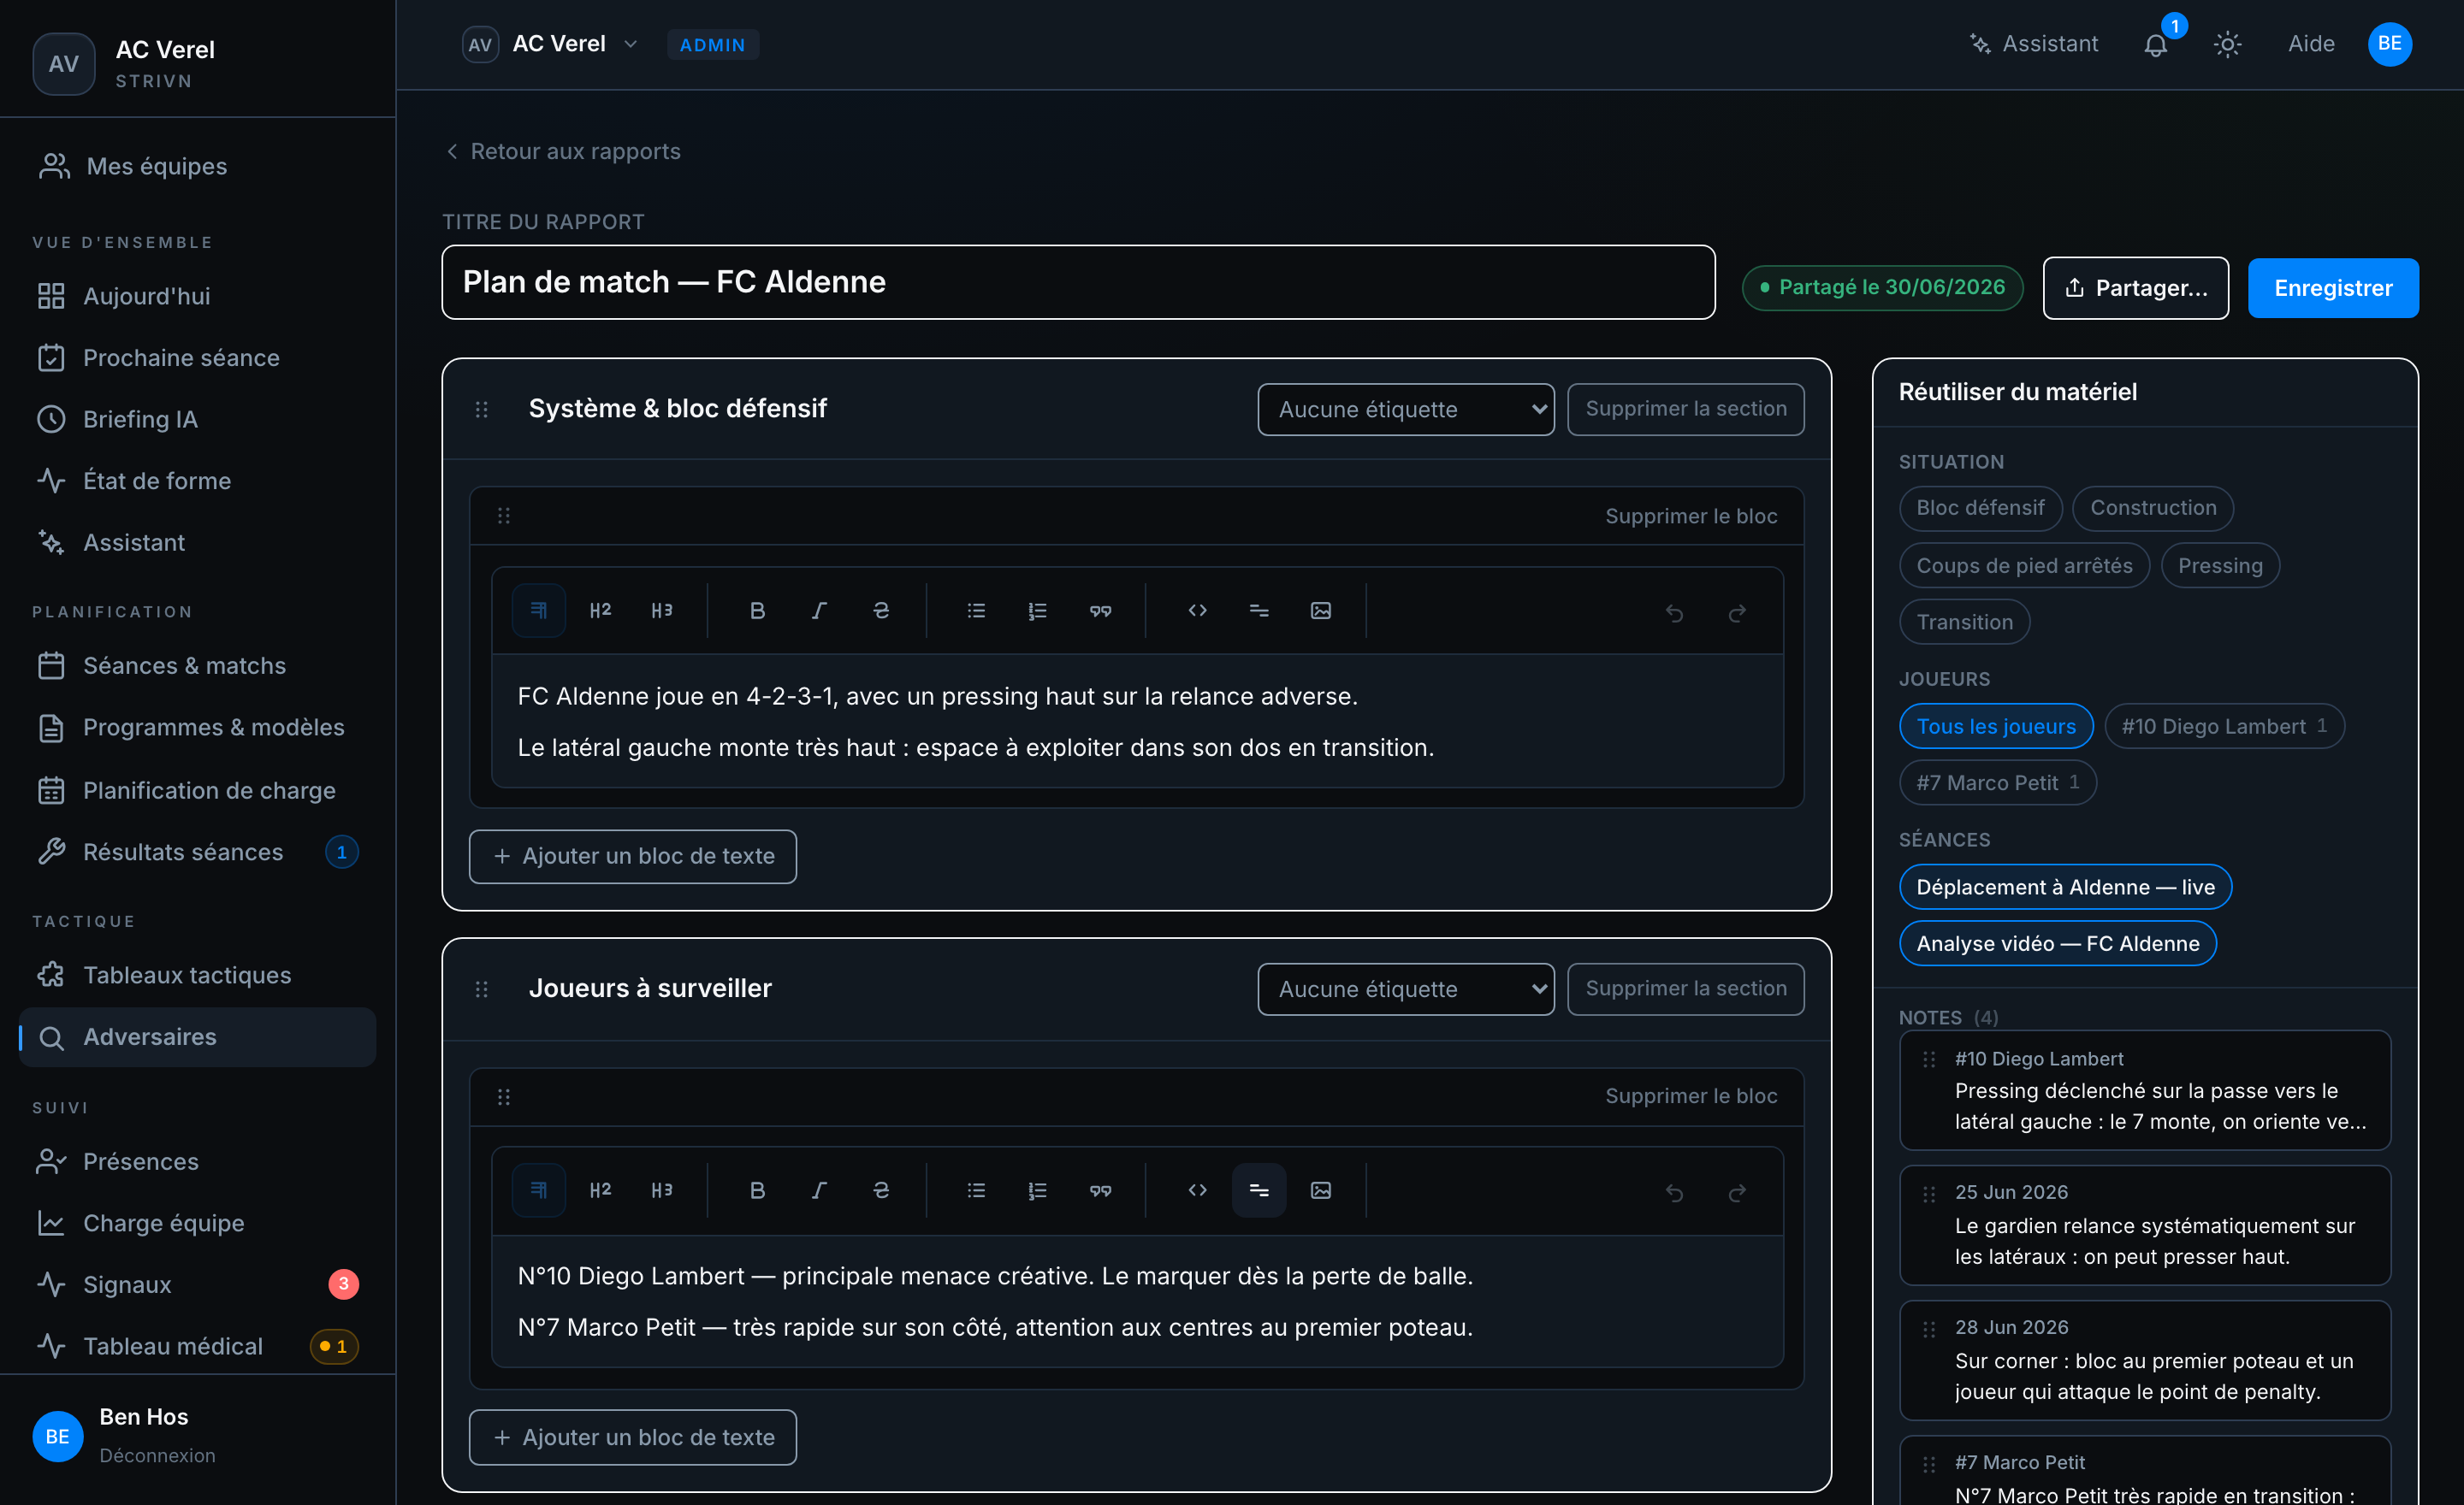
Task: Edit the report title field
Action: (1078, 283)
